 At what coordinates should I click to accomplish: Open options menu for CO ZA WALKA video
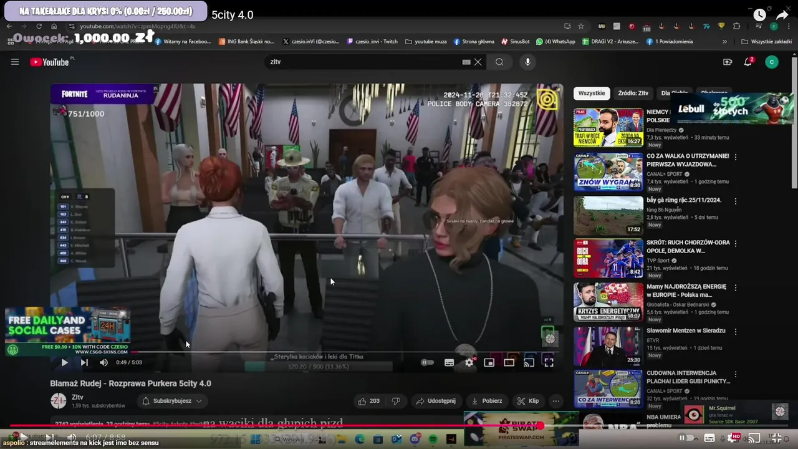point(736,157)
